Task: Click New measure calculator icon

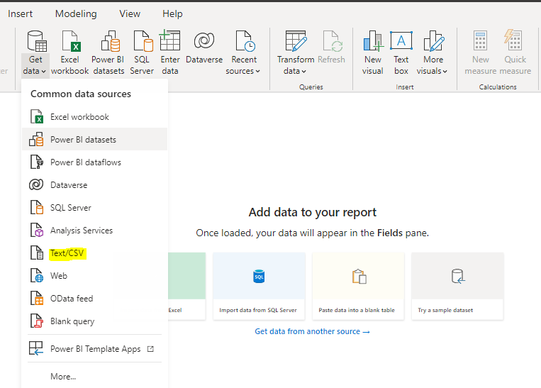Action: pyautogui.click(x=480, y=40)
